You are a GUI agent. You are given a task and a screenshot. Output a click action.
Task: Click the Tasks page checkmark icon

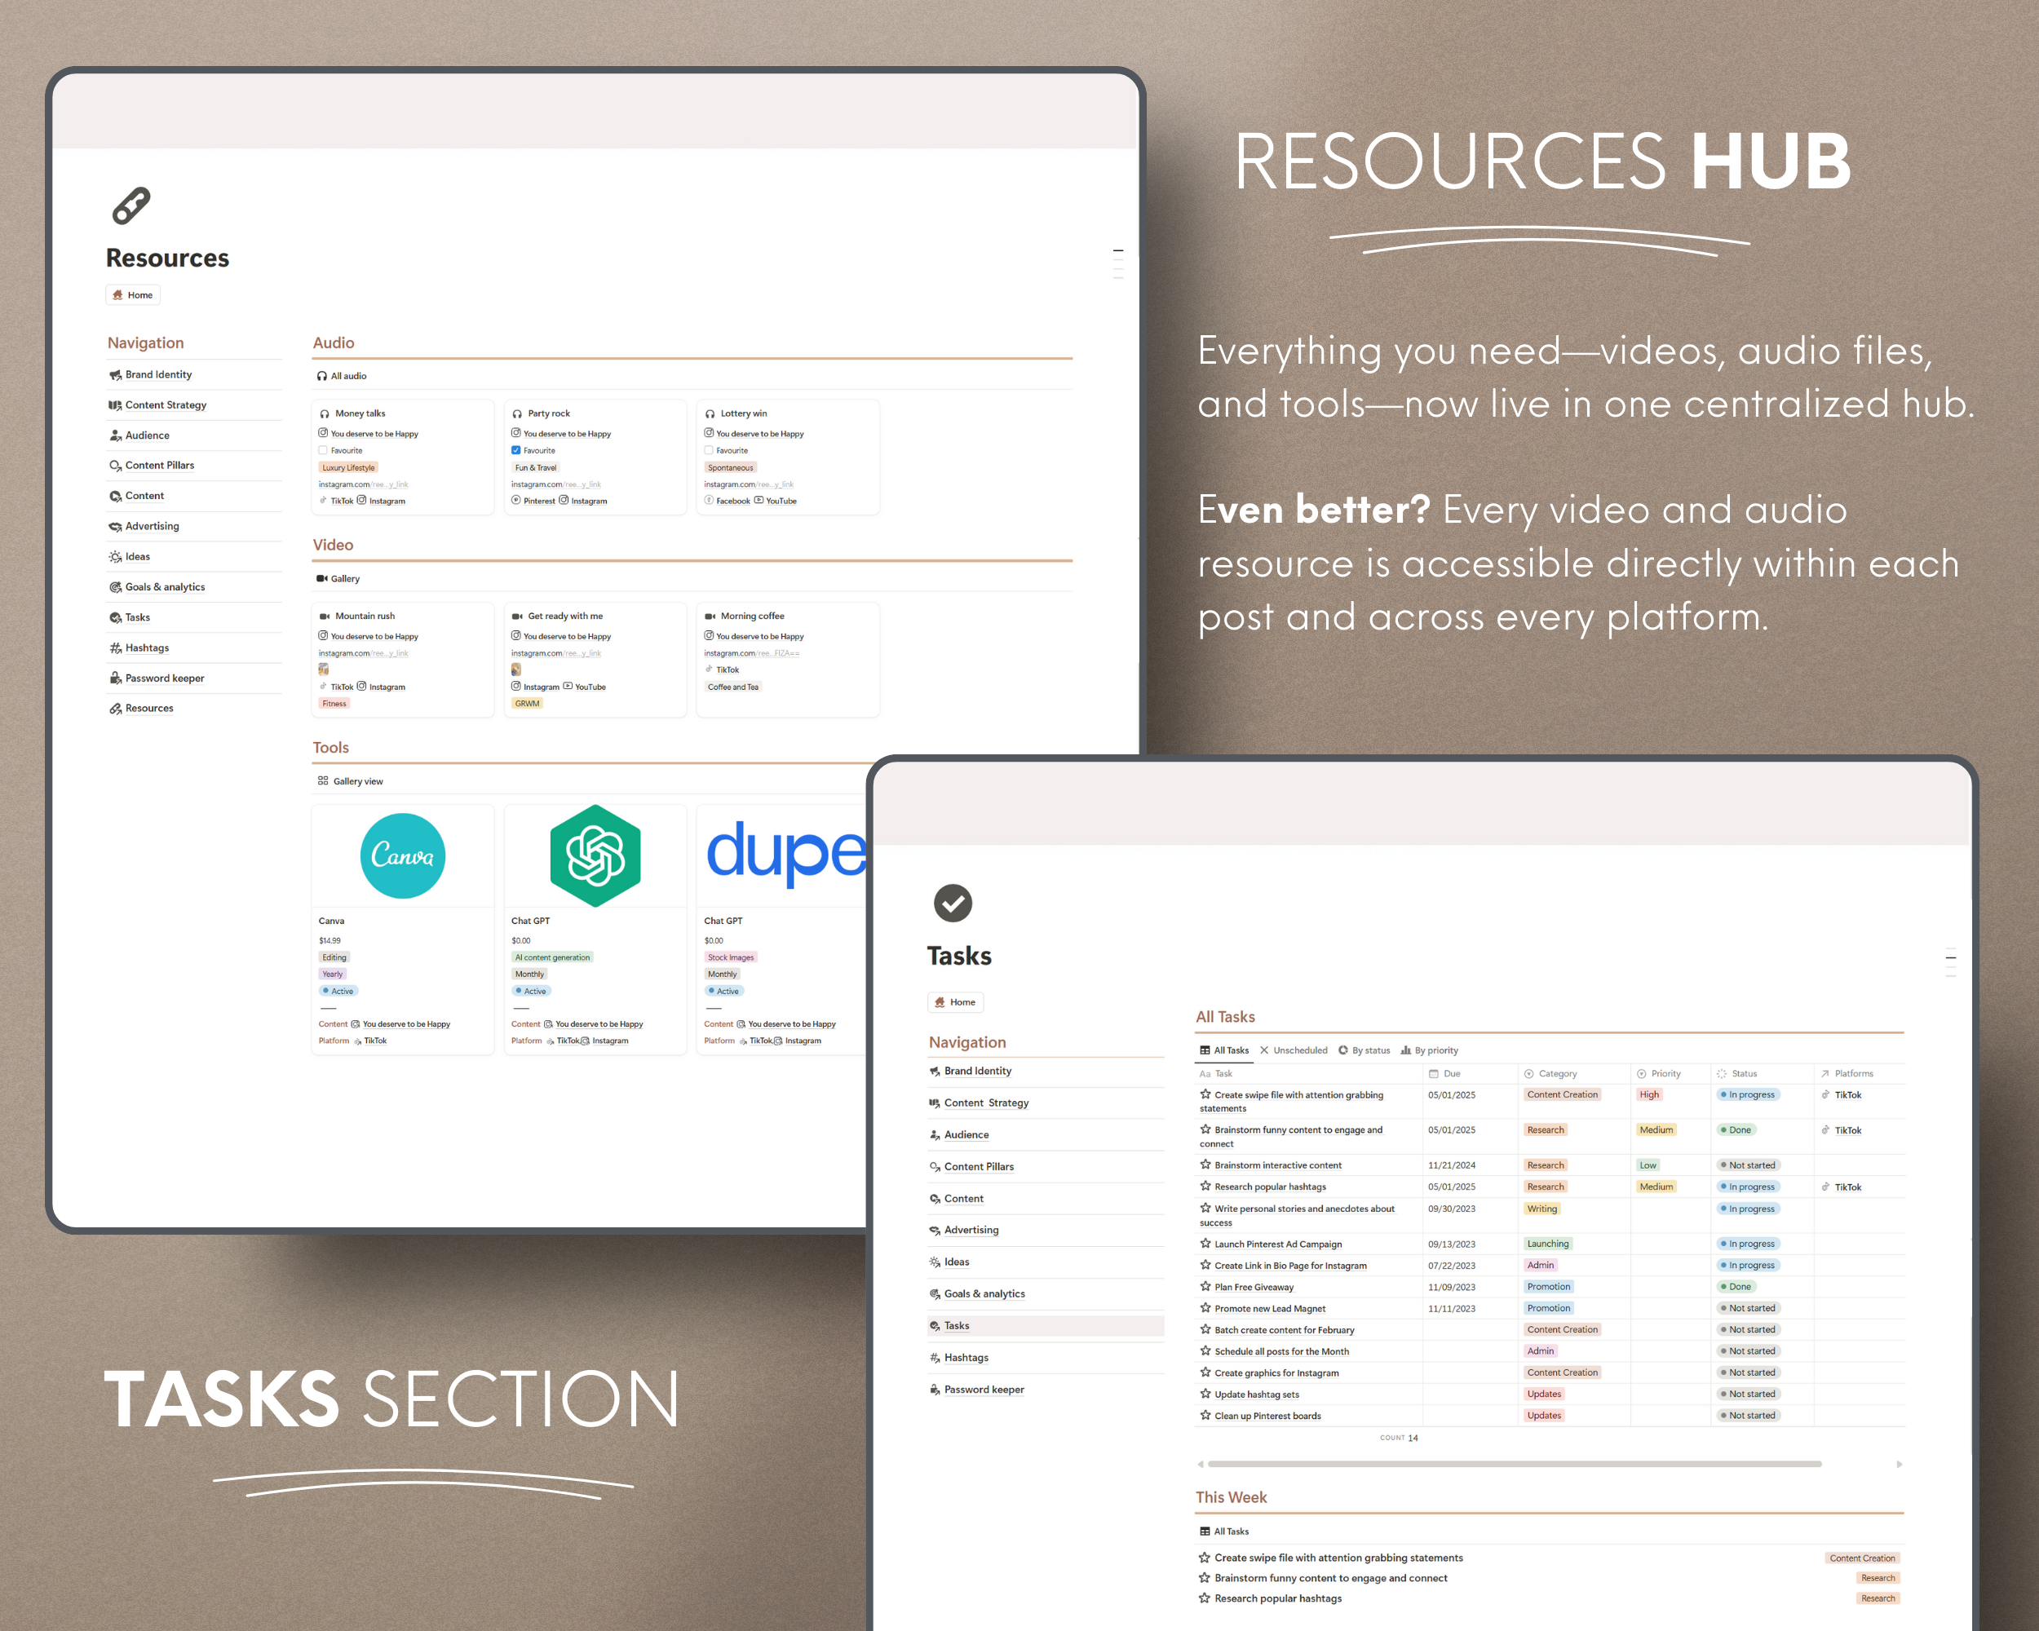(x=953, y=903)
